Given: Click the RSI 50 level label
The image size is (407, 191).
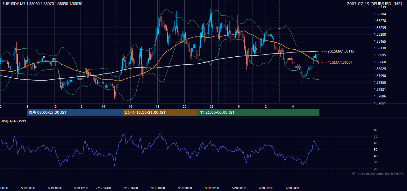Looking at the screenshot, I should (x=375, y=149).
